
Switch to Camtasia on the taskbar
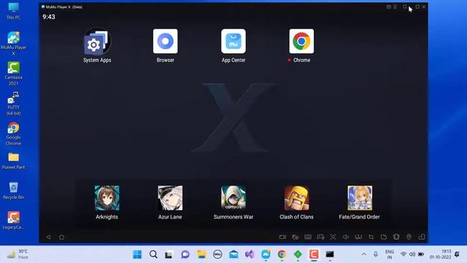pyautogui.click(x=314, y=254)
